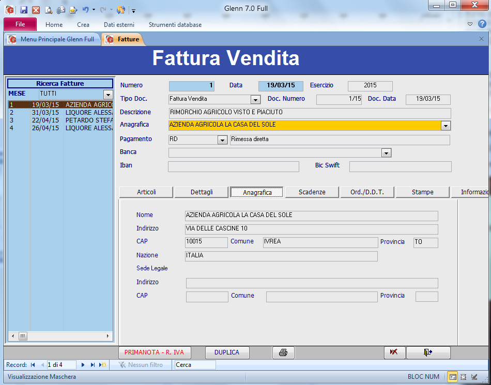Go to last record arrow
This screenshot has height=385, width=491.
point(93,365)
